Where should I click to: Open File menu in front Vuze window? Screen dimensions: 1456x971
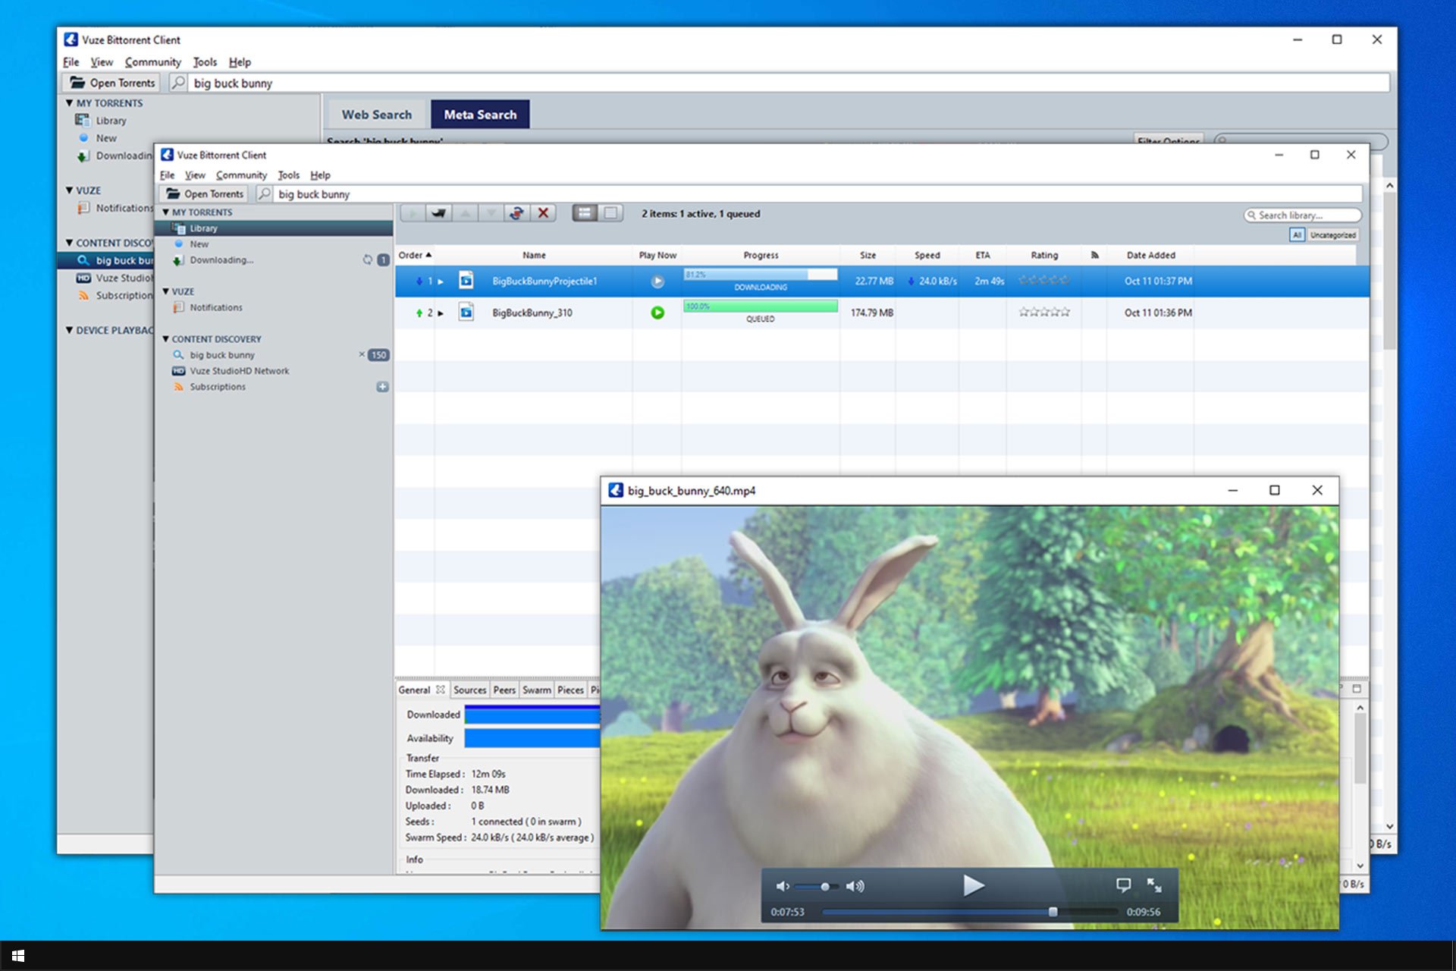coord(167,174)
